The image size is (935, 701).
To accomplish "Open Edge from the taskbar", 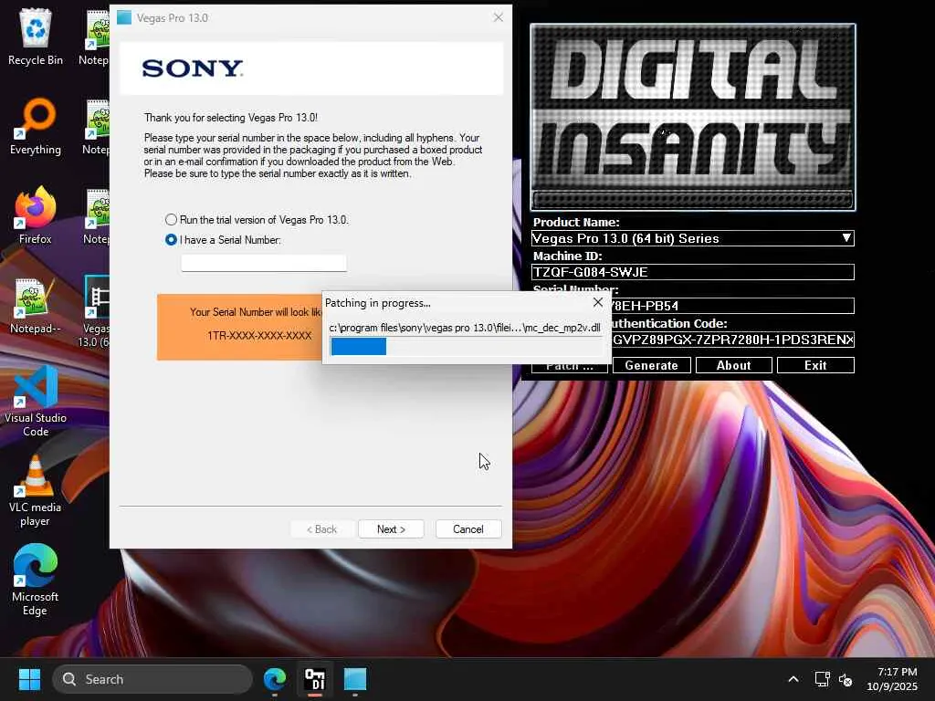I will [x=275, y=679].
